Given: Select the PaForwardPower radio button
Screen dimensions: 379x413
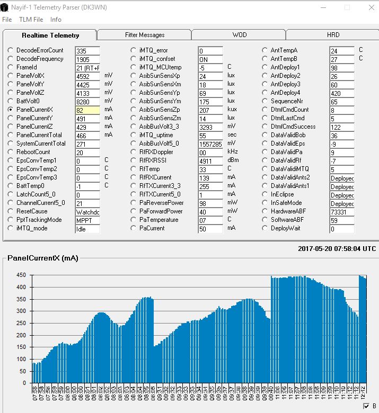Looking at the screenshot, I should tap(134, 211).
